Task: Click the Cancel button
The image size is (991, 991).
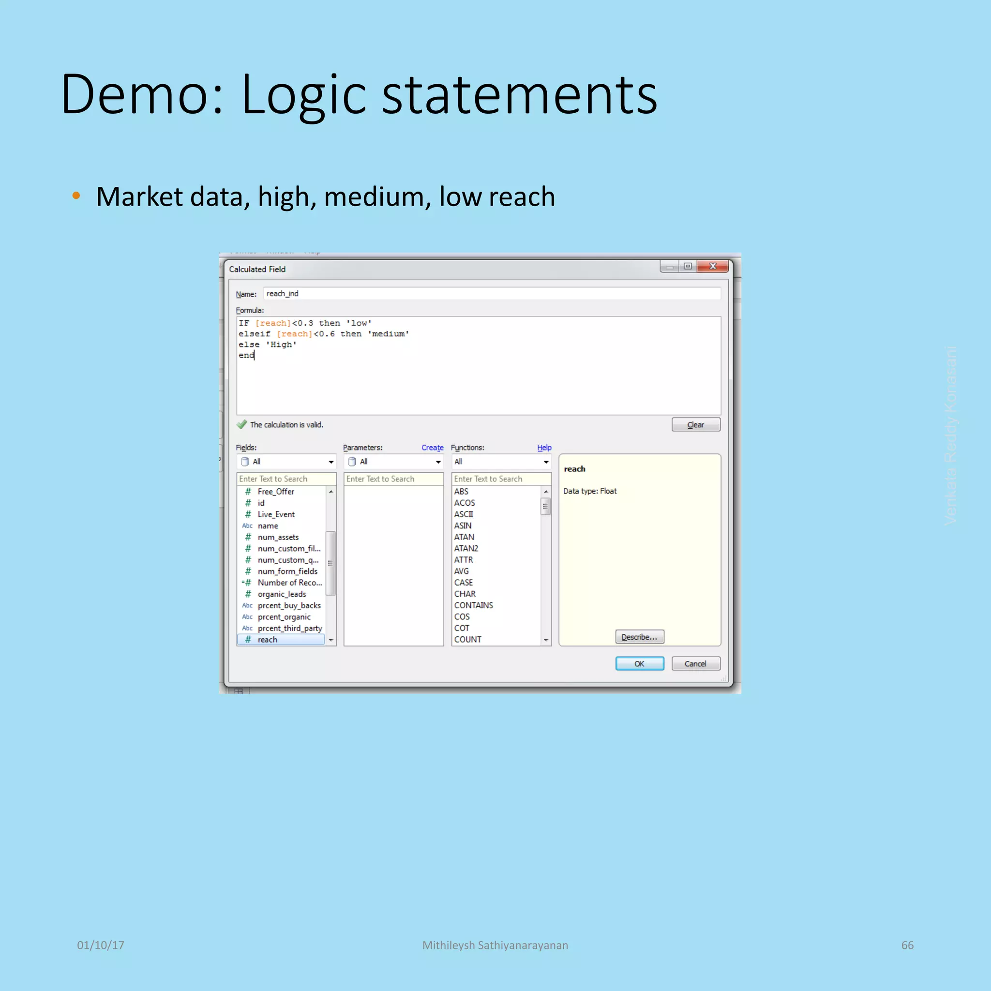Action: click(x=695, y=663)
